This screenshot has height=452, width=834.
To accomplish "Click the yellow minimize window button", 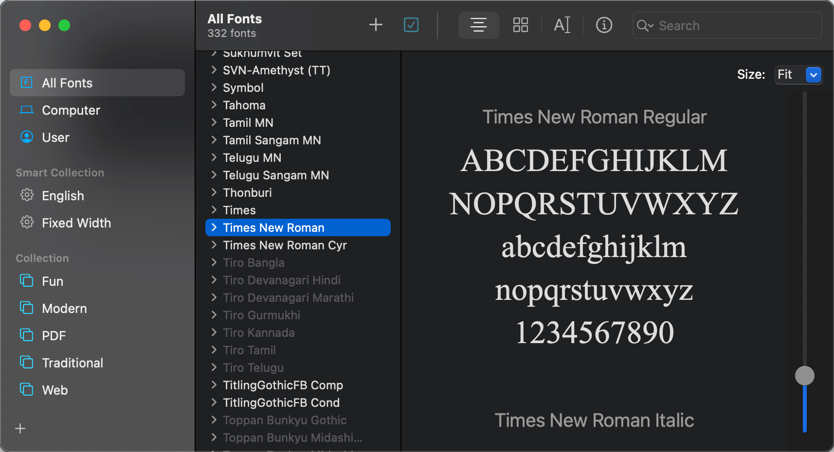I will tap(45, 25).
